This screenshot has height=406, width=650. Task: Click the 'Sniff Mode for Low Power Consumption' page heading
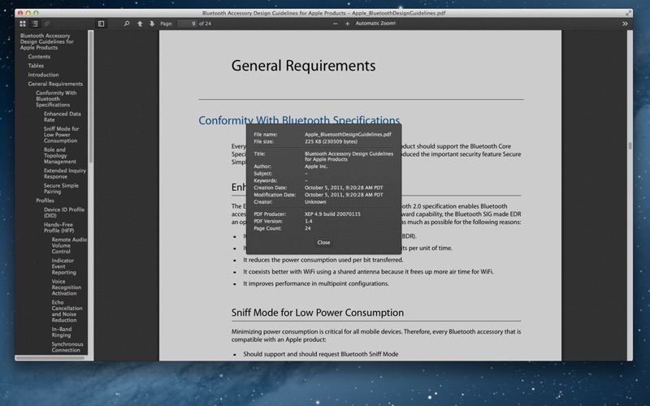[318, 313]
